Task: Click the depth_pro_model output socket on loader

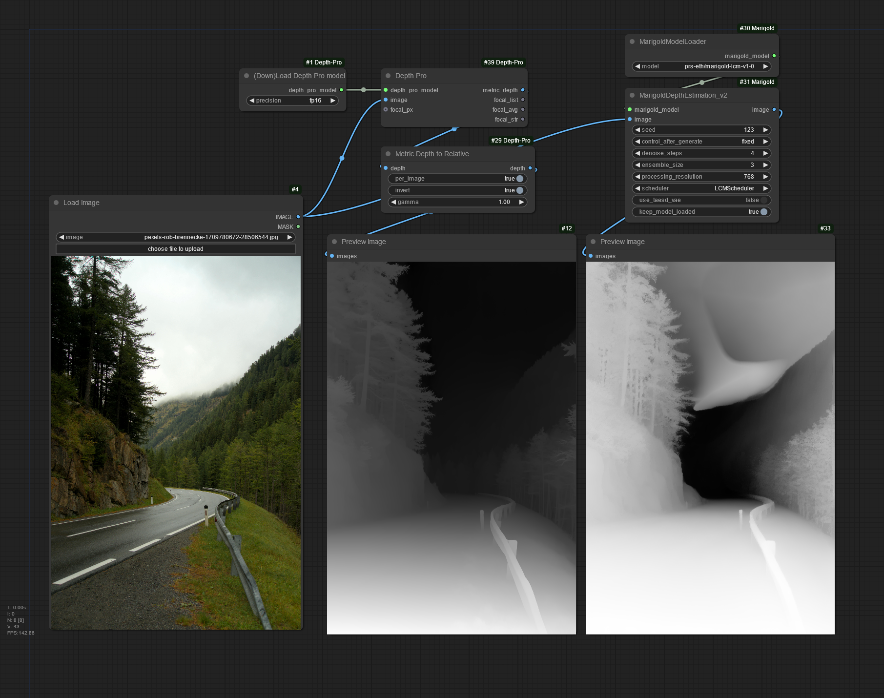Action: click(x=341, y=90)
